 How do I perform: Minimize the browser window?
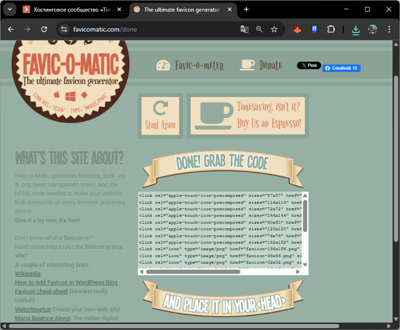point(346,9)
